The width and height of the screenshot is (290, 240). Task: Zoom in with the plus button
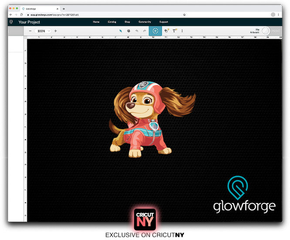click(55, 31)
